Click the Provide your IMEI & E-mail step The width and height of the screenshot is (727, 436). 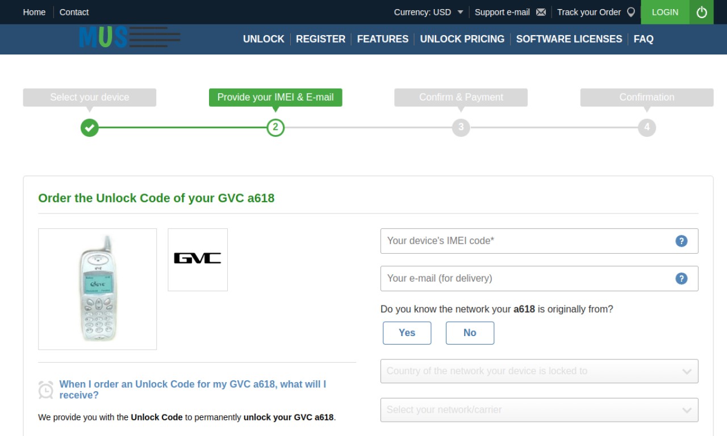[275, 97]
